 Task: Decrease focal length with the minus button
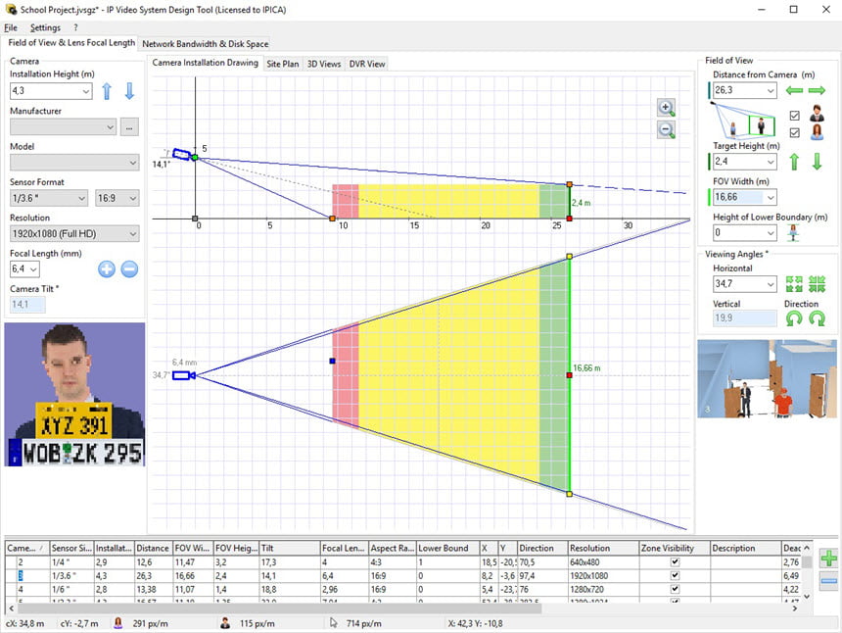tap(129, 268)
